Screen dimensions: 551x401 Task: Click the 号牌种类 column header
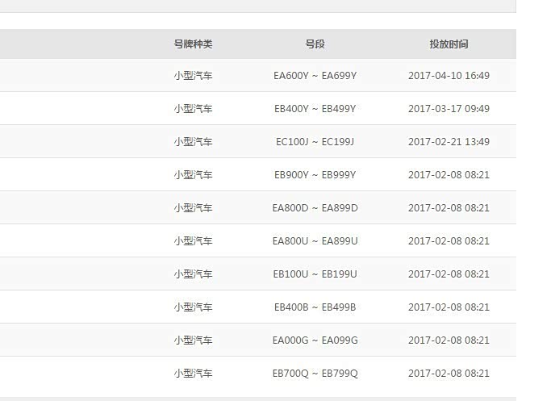(193, 44)
